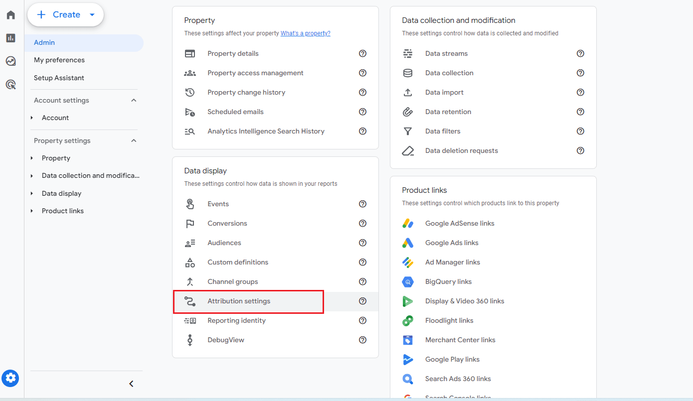Click the Google AdSense logo icon
The image size is (693, 401).
click(408, 223)
